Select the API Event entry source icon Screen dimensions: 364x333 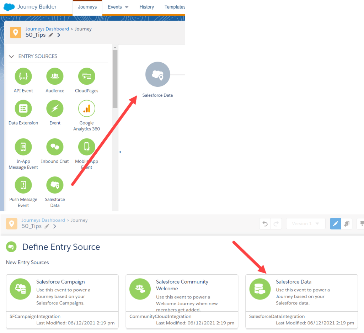(23, 76)
